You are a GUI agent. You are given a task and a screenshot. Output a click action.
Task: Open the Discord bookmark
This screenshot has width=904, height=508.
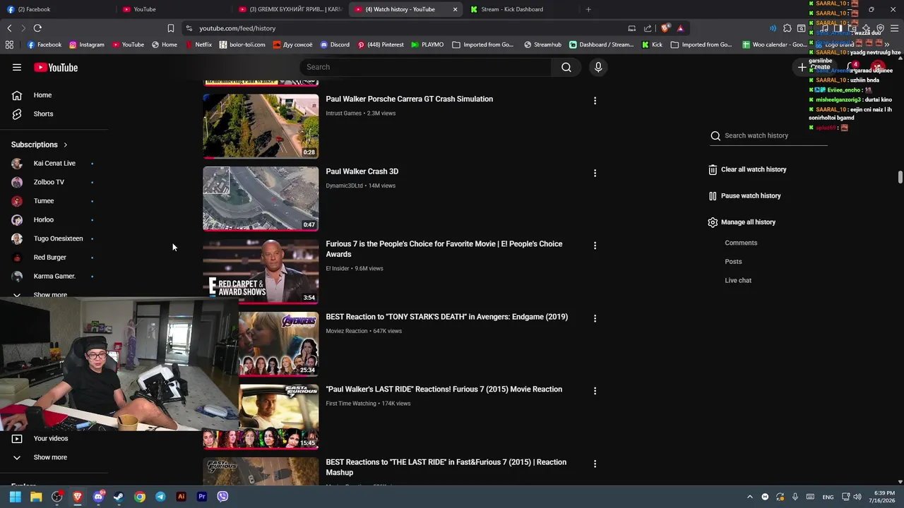click(x=335, y=44)
